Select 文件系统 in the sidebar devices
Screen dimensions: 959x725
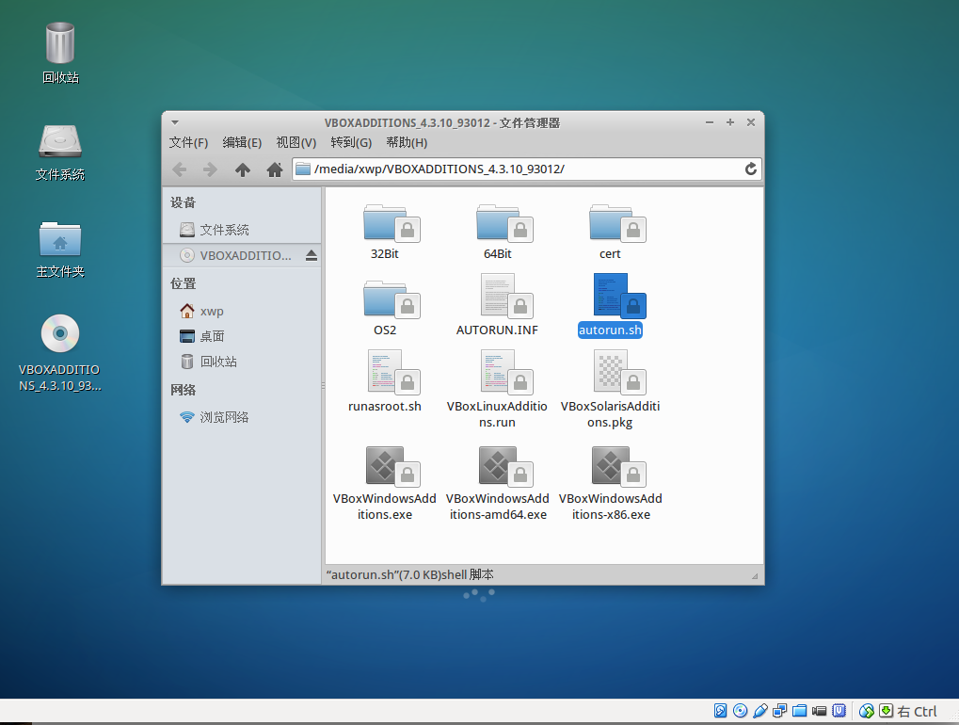click(242, 230)
